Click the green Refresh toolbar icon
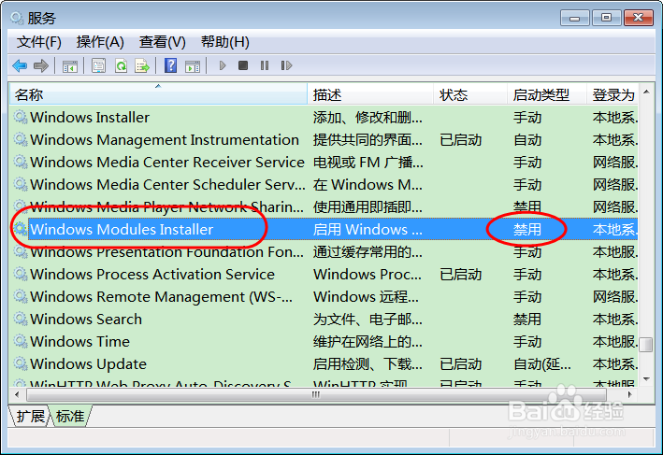Screen dimensions: 663x455 121,66
